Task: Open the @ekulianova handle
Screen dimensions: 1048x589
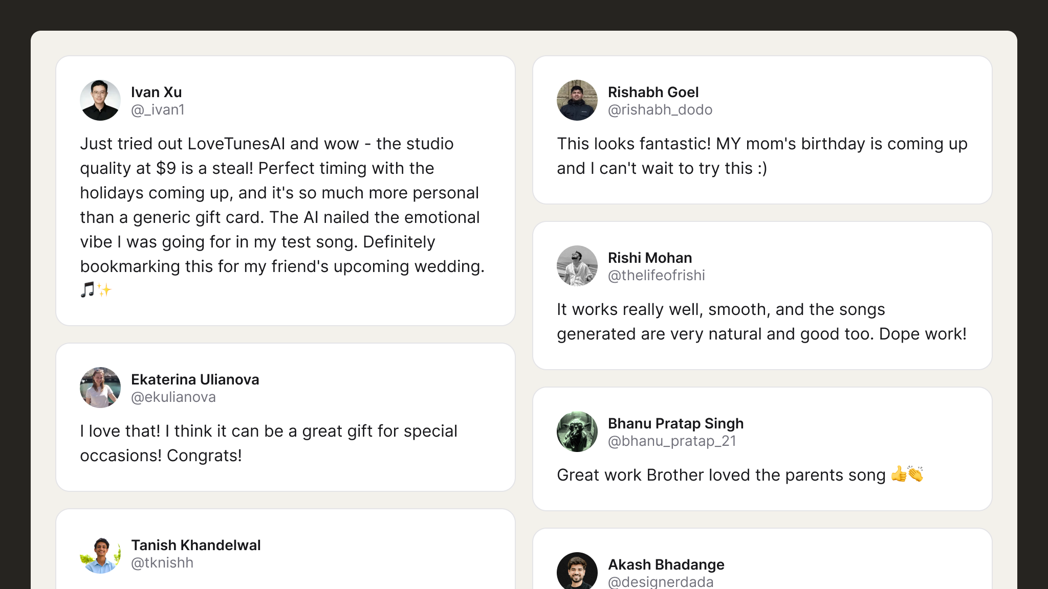Action: coord(173,397)
